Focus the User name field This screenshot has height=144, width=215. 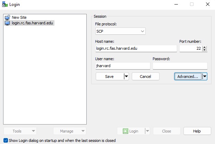point(123,66)
